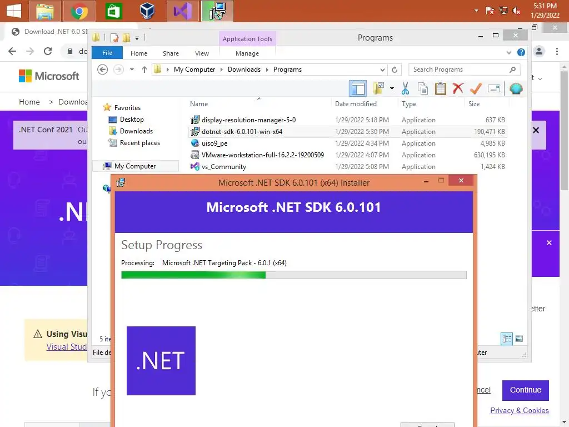
Task: Open the network tray icon
Action: click(x=503, y=11)
